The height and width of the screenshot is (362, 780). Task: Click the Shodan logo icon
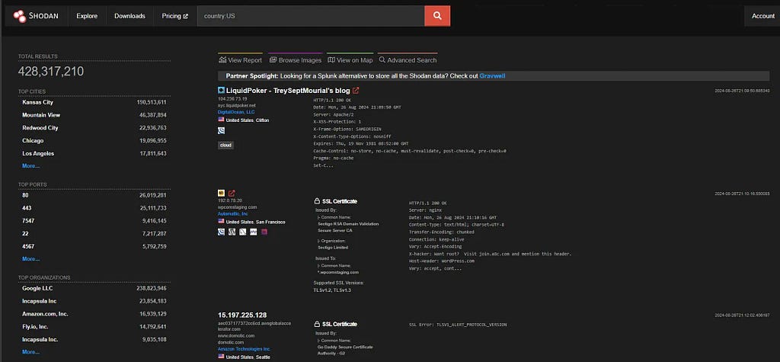pos(19,16)
